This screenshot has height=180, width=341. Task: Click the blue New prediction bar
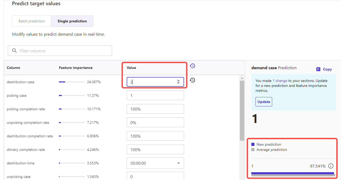[x=292, y=173]
